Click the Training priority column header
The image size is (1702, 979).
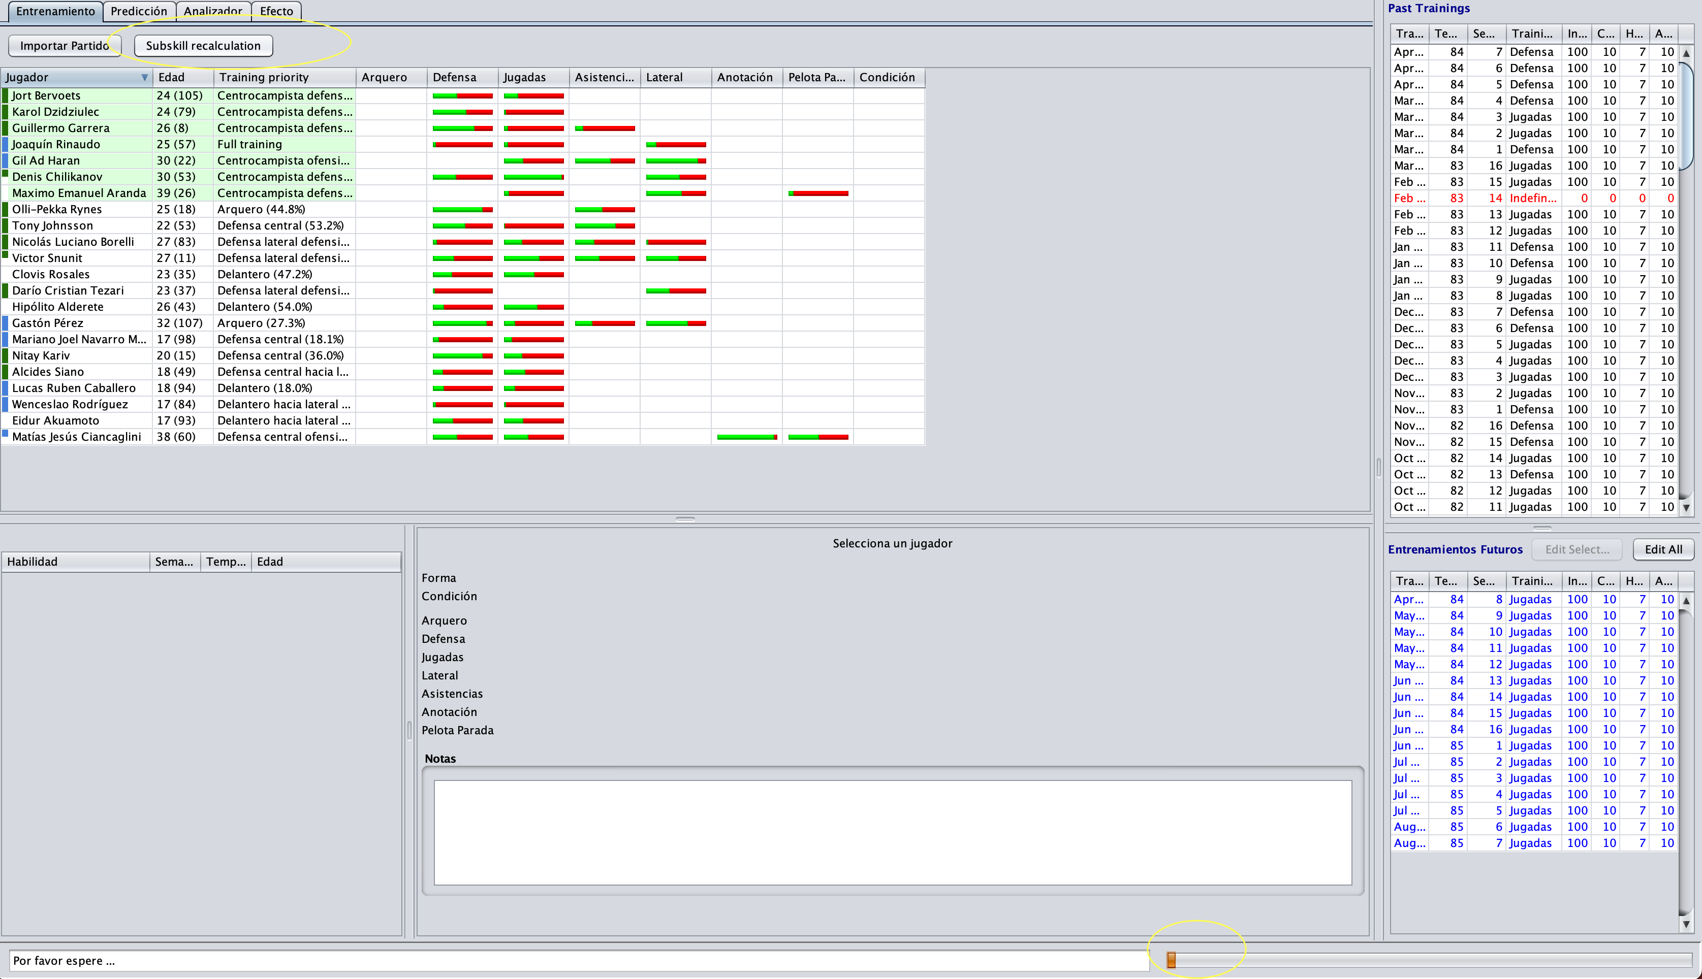click(x=285, y=77)
